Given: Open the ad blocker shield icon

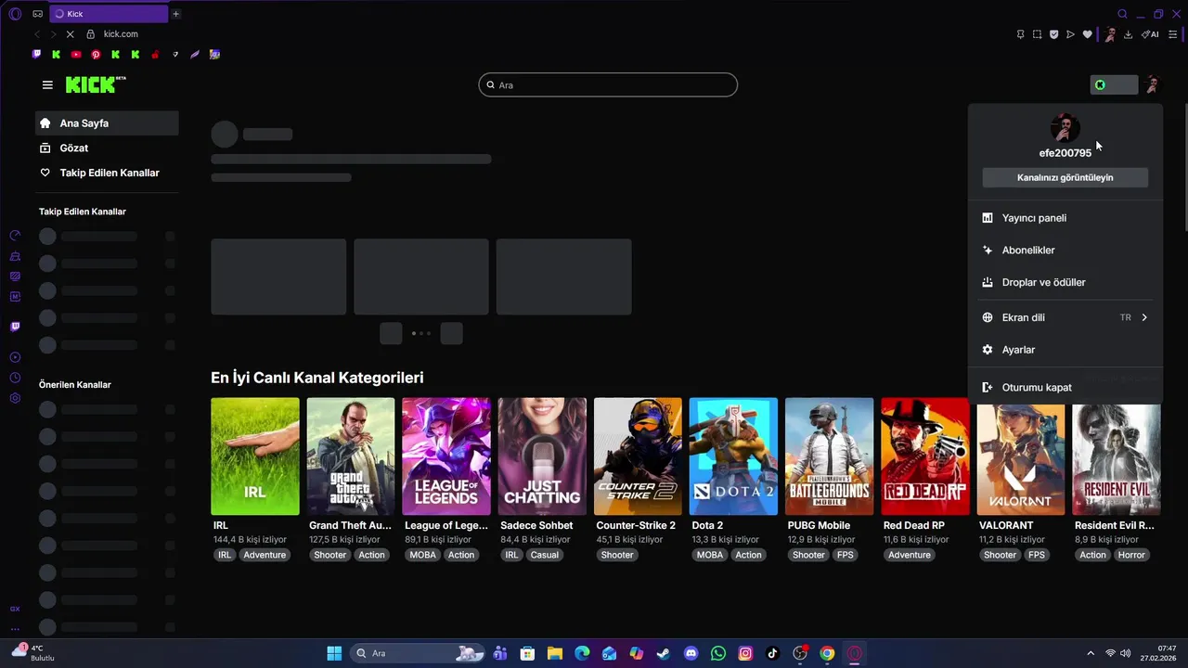Looking at the screenshot, I should click(x=1053, y=34).
